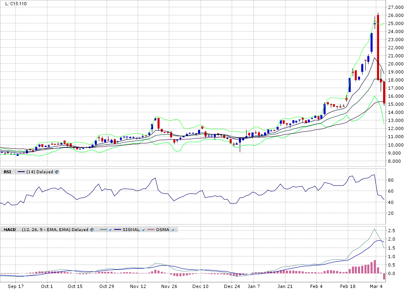Click the settings icon next to RSI Delayed
The height and width of the screenshot is (292, 407).
tap(57, 172)
